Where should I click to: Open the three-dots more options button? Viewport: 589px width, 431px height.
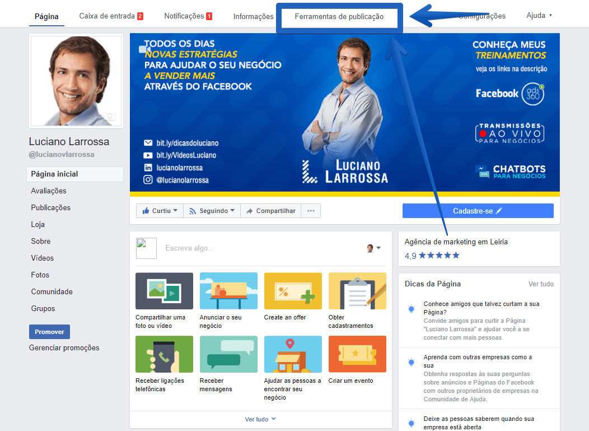[311, 211]
